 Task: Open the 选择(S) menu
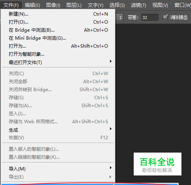[x=117, y=5]
